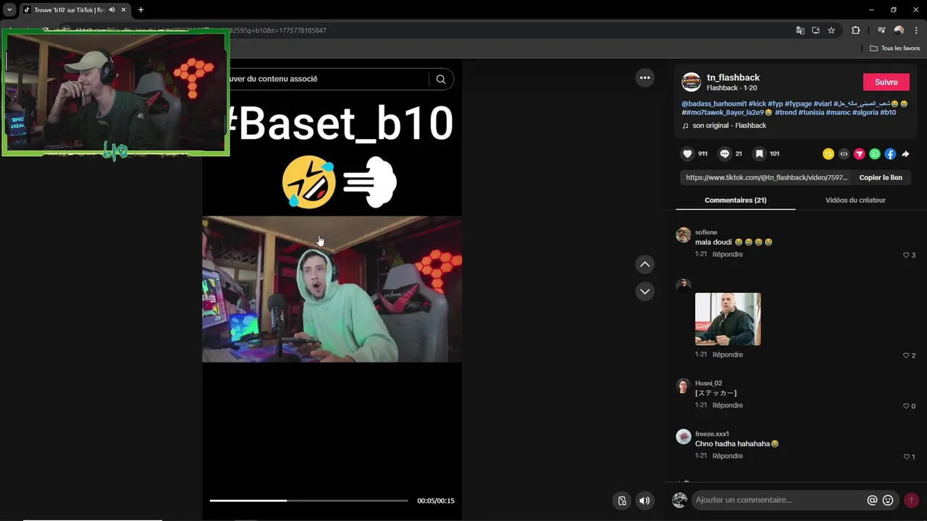927x521 pixels.
Task: Share the video on Facebook
Action: pos(890,154)
